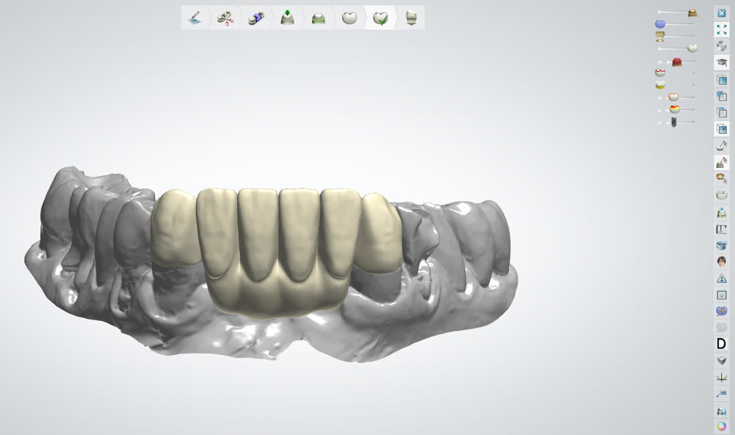Viewport: 735px width, 435px height.
Task: Click the blue and white milling icon
Action: [x=722, y=411]
